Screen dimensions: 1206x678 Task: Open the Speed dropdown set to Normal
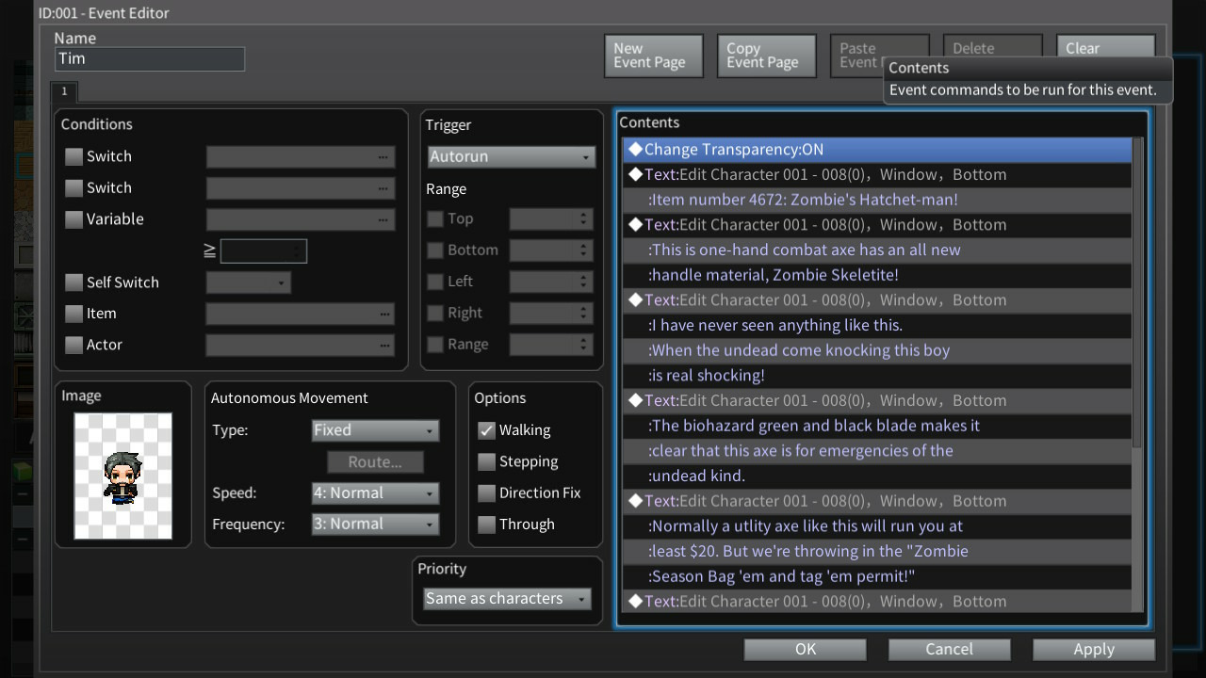click(x=375, y=493)
